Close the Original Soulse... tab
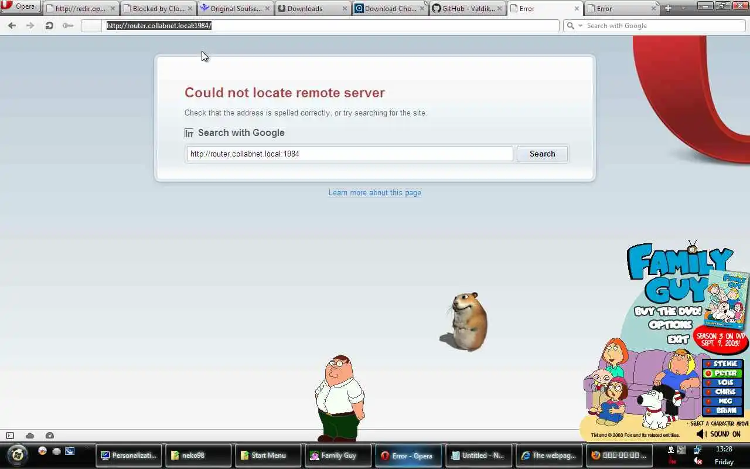 [267, 9]
